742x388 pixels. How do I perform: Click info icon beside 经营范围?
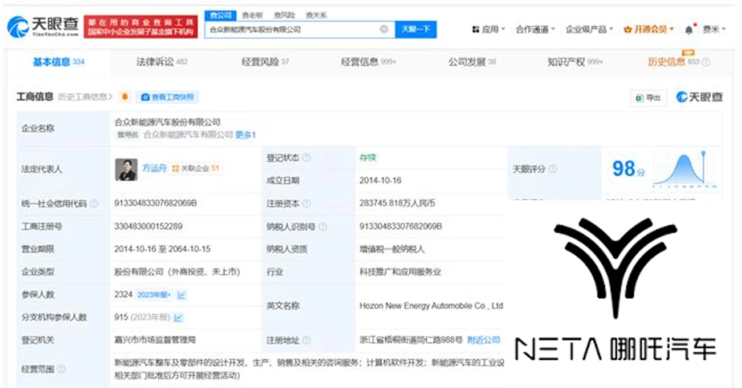click(61, 369)
